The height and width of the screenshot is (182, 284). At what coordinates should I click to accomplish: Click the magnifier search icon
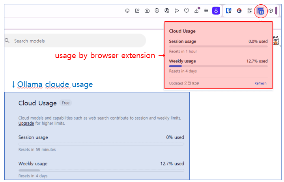7,41
